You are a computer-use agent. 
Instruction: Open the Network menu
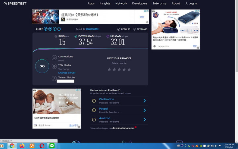tap(121, 3)
